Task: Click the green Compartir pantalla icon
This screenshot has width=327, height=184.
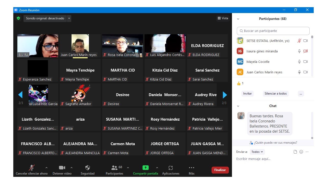Action: [145, 168]
